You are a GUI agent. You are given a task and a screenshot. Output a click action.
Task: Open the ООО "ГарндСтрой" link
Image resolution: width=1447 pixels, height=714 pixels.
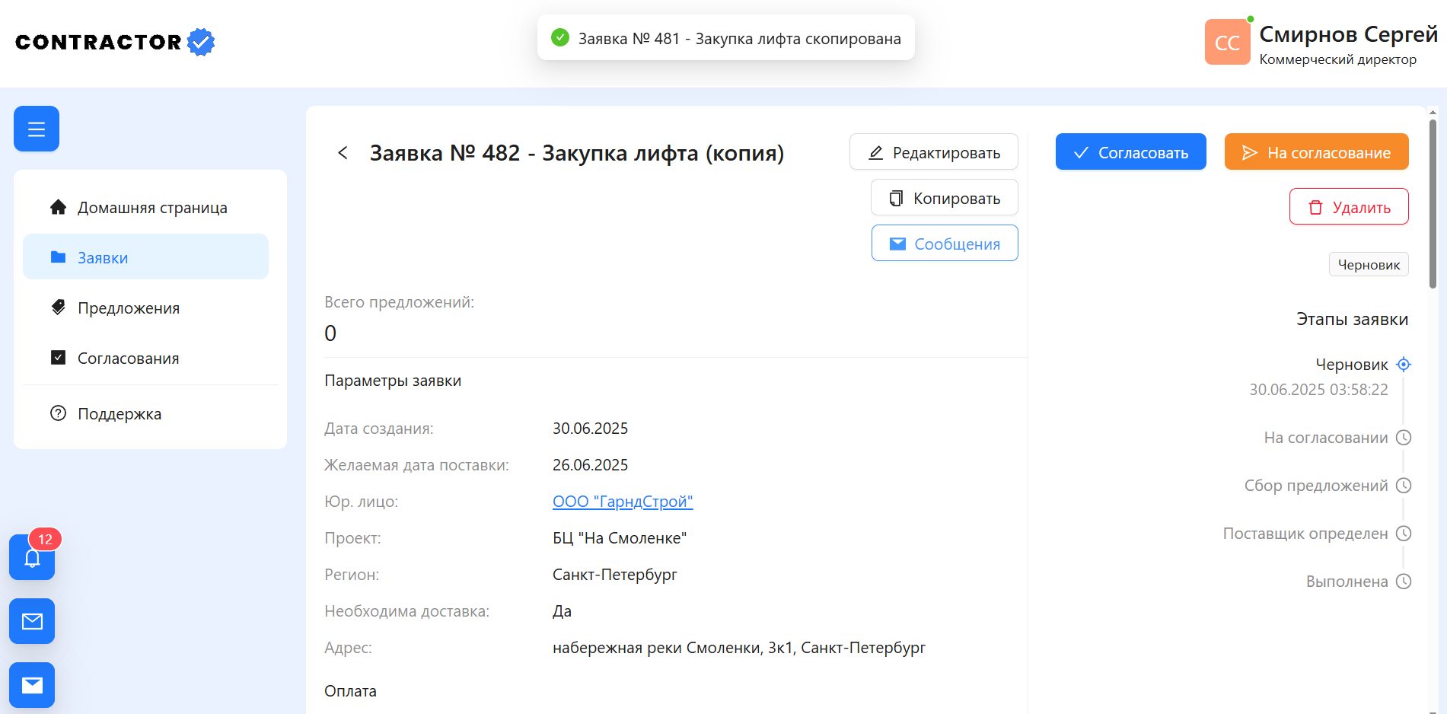pos(623,502)
